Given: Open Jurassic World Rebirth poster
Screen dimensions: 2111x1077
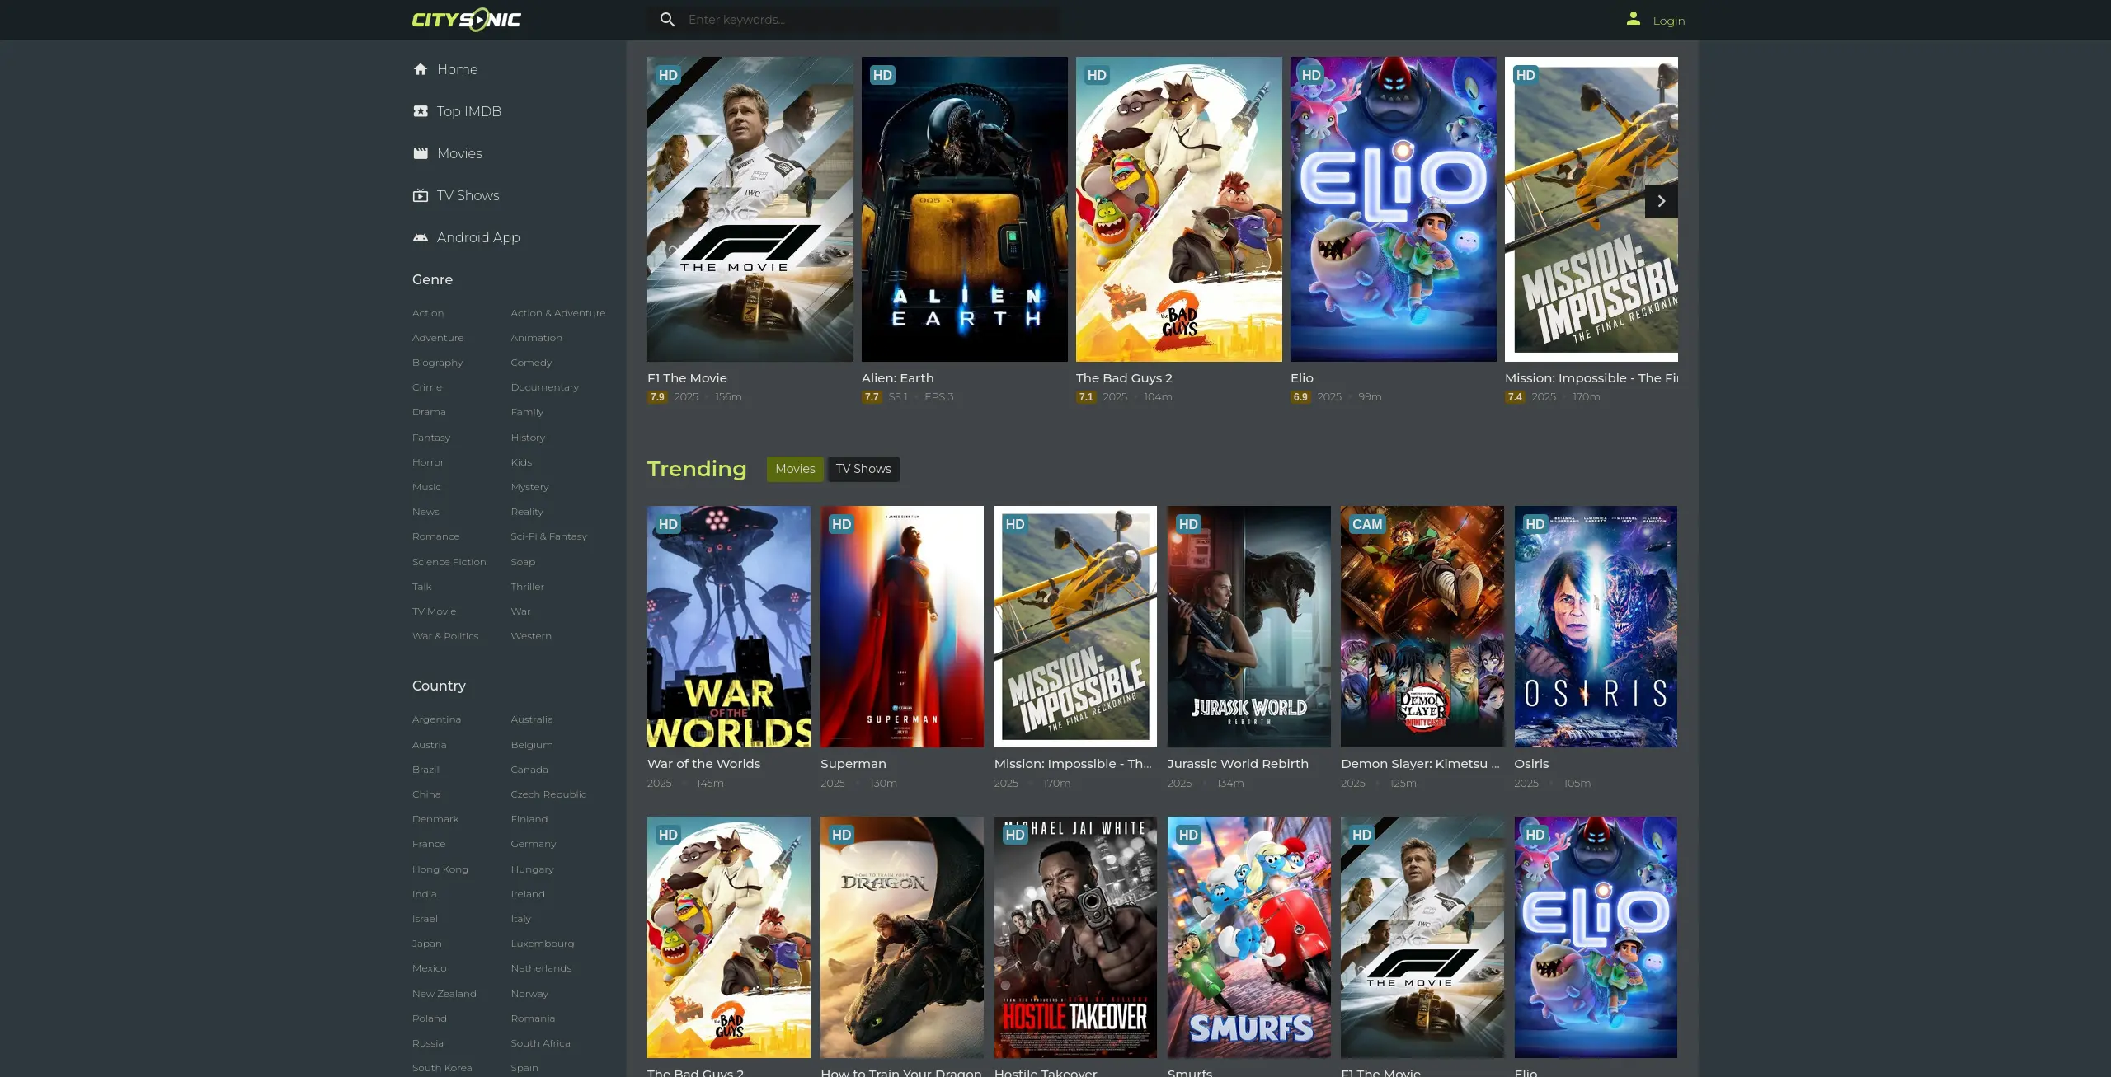Looking at the screenshot, I should click(1249, 626).
